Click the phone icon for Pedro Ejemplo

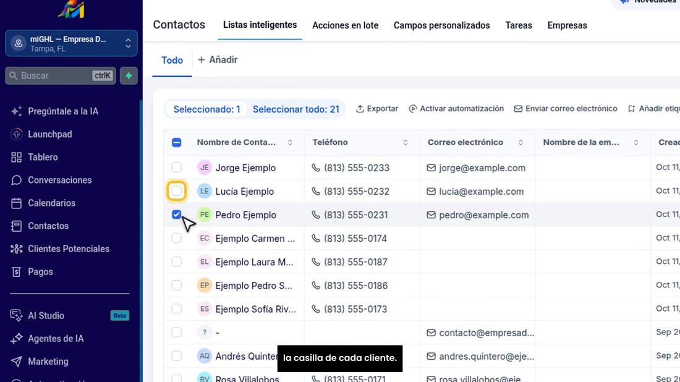coord(316,215)
